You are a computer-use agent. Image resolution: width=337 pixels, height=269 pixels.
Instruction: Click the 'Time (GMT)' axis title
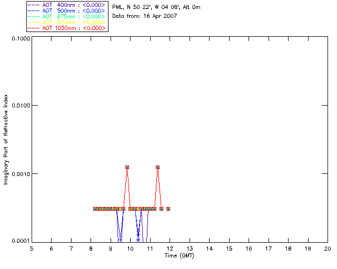(x=179, y=256)
